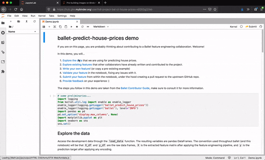Toggle sort order by Name column
This screenshot has width=265, height=160.
click(x=23, y=32)
